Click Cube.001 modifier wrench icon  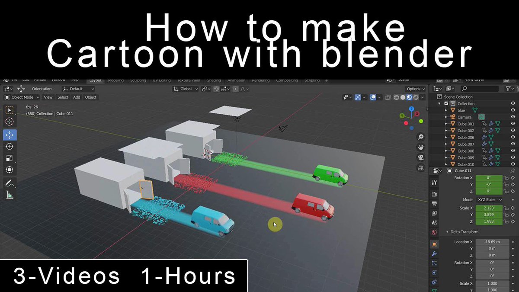click(492, 124)
